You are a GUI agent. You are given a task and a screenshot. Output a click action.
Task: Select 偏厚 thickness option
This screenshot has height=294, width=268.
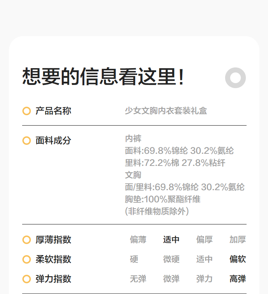(204, 240)
